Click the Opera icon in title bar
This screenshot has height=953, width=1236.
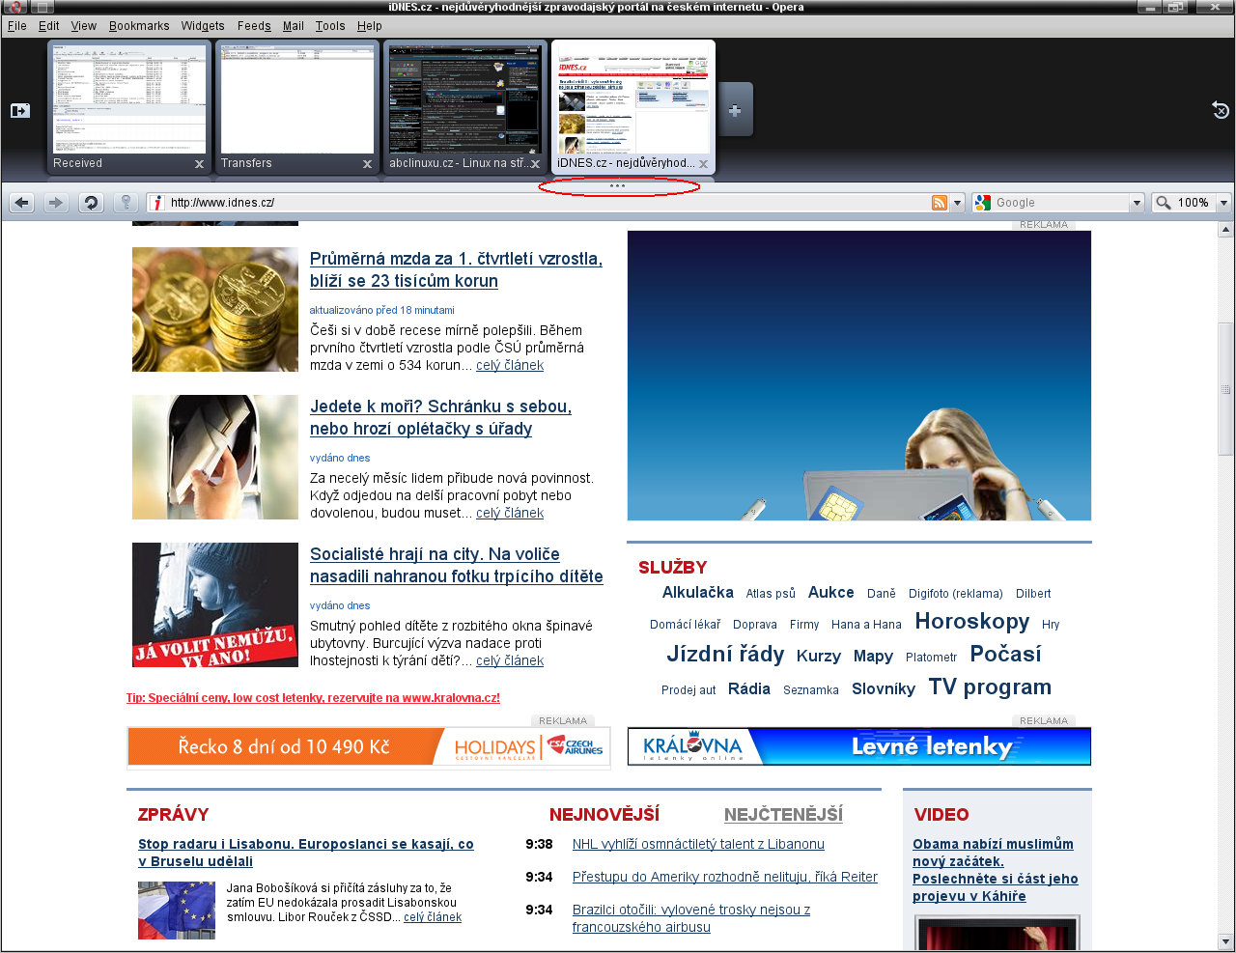click(x=14, y=7)
